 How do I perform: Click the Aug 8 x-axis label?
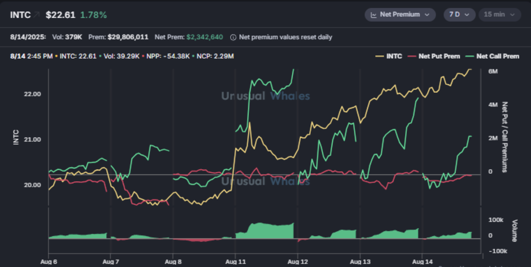tap(173, 262)
